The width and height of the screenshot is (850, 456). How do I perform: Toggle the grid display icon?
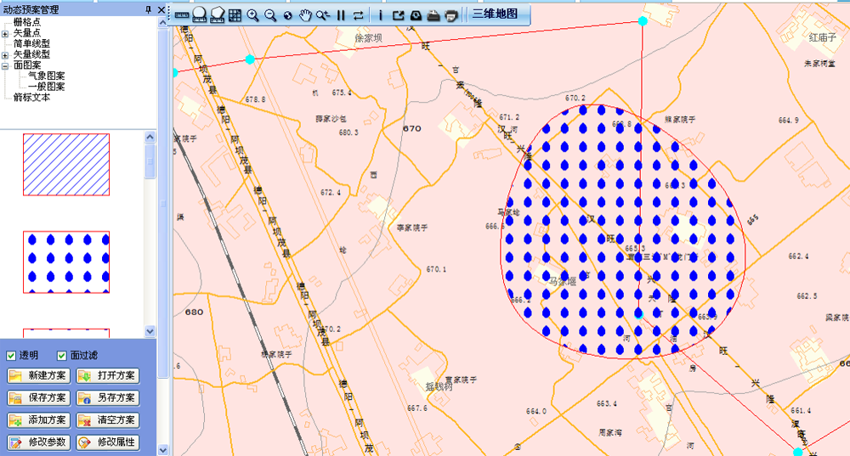[235, 14]
